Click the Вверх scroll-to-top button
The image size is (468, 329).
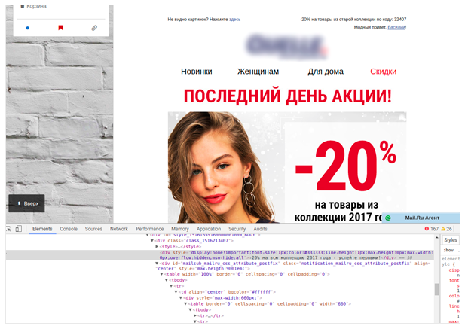(x=26, y=203)
